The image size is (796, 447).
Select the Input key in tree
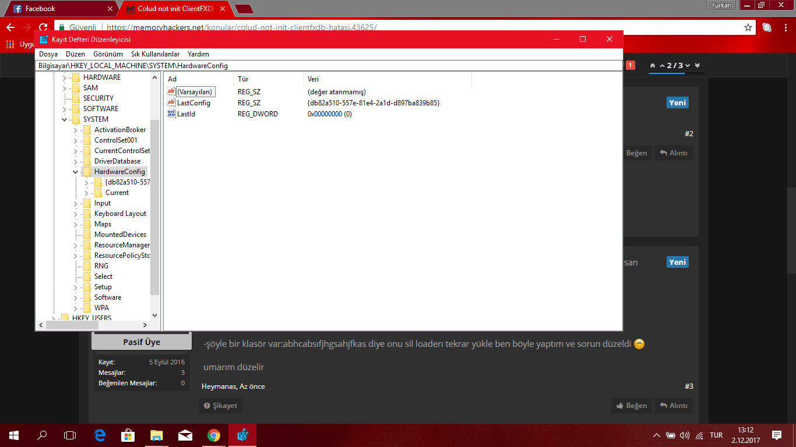[x=103, y=203]
